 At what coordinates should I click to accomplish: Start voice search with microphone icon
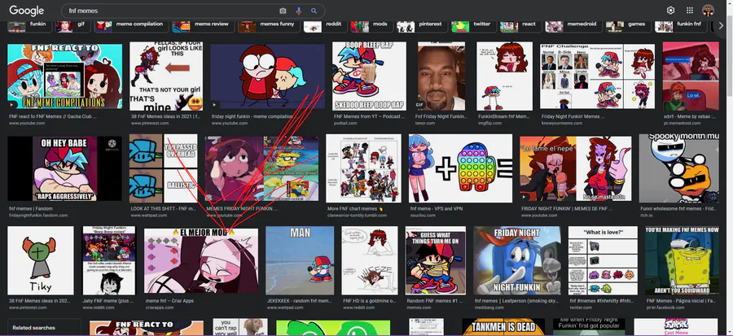click(299, 11)
